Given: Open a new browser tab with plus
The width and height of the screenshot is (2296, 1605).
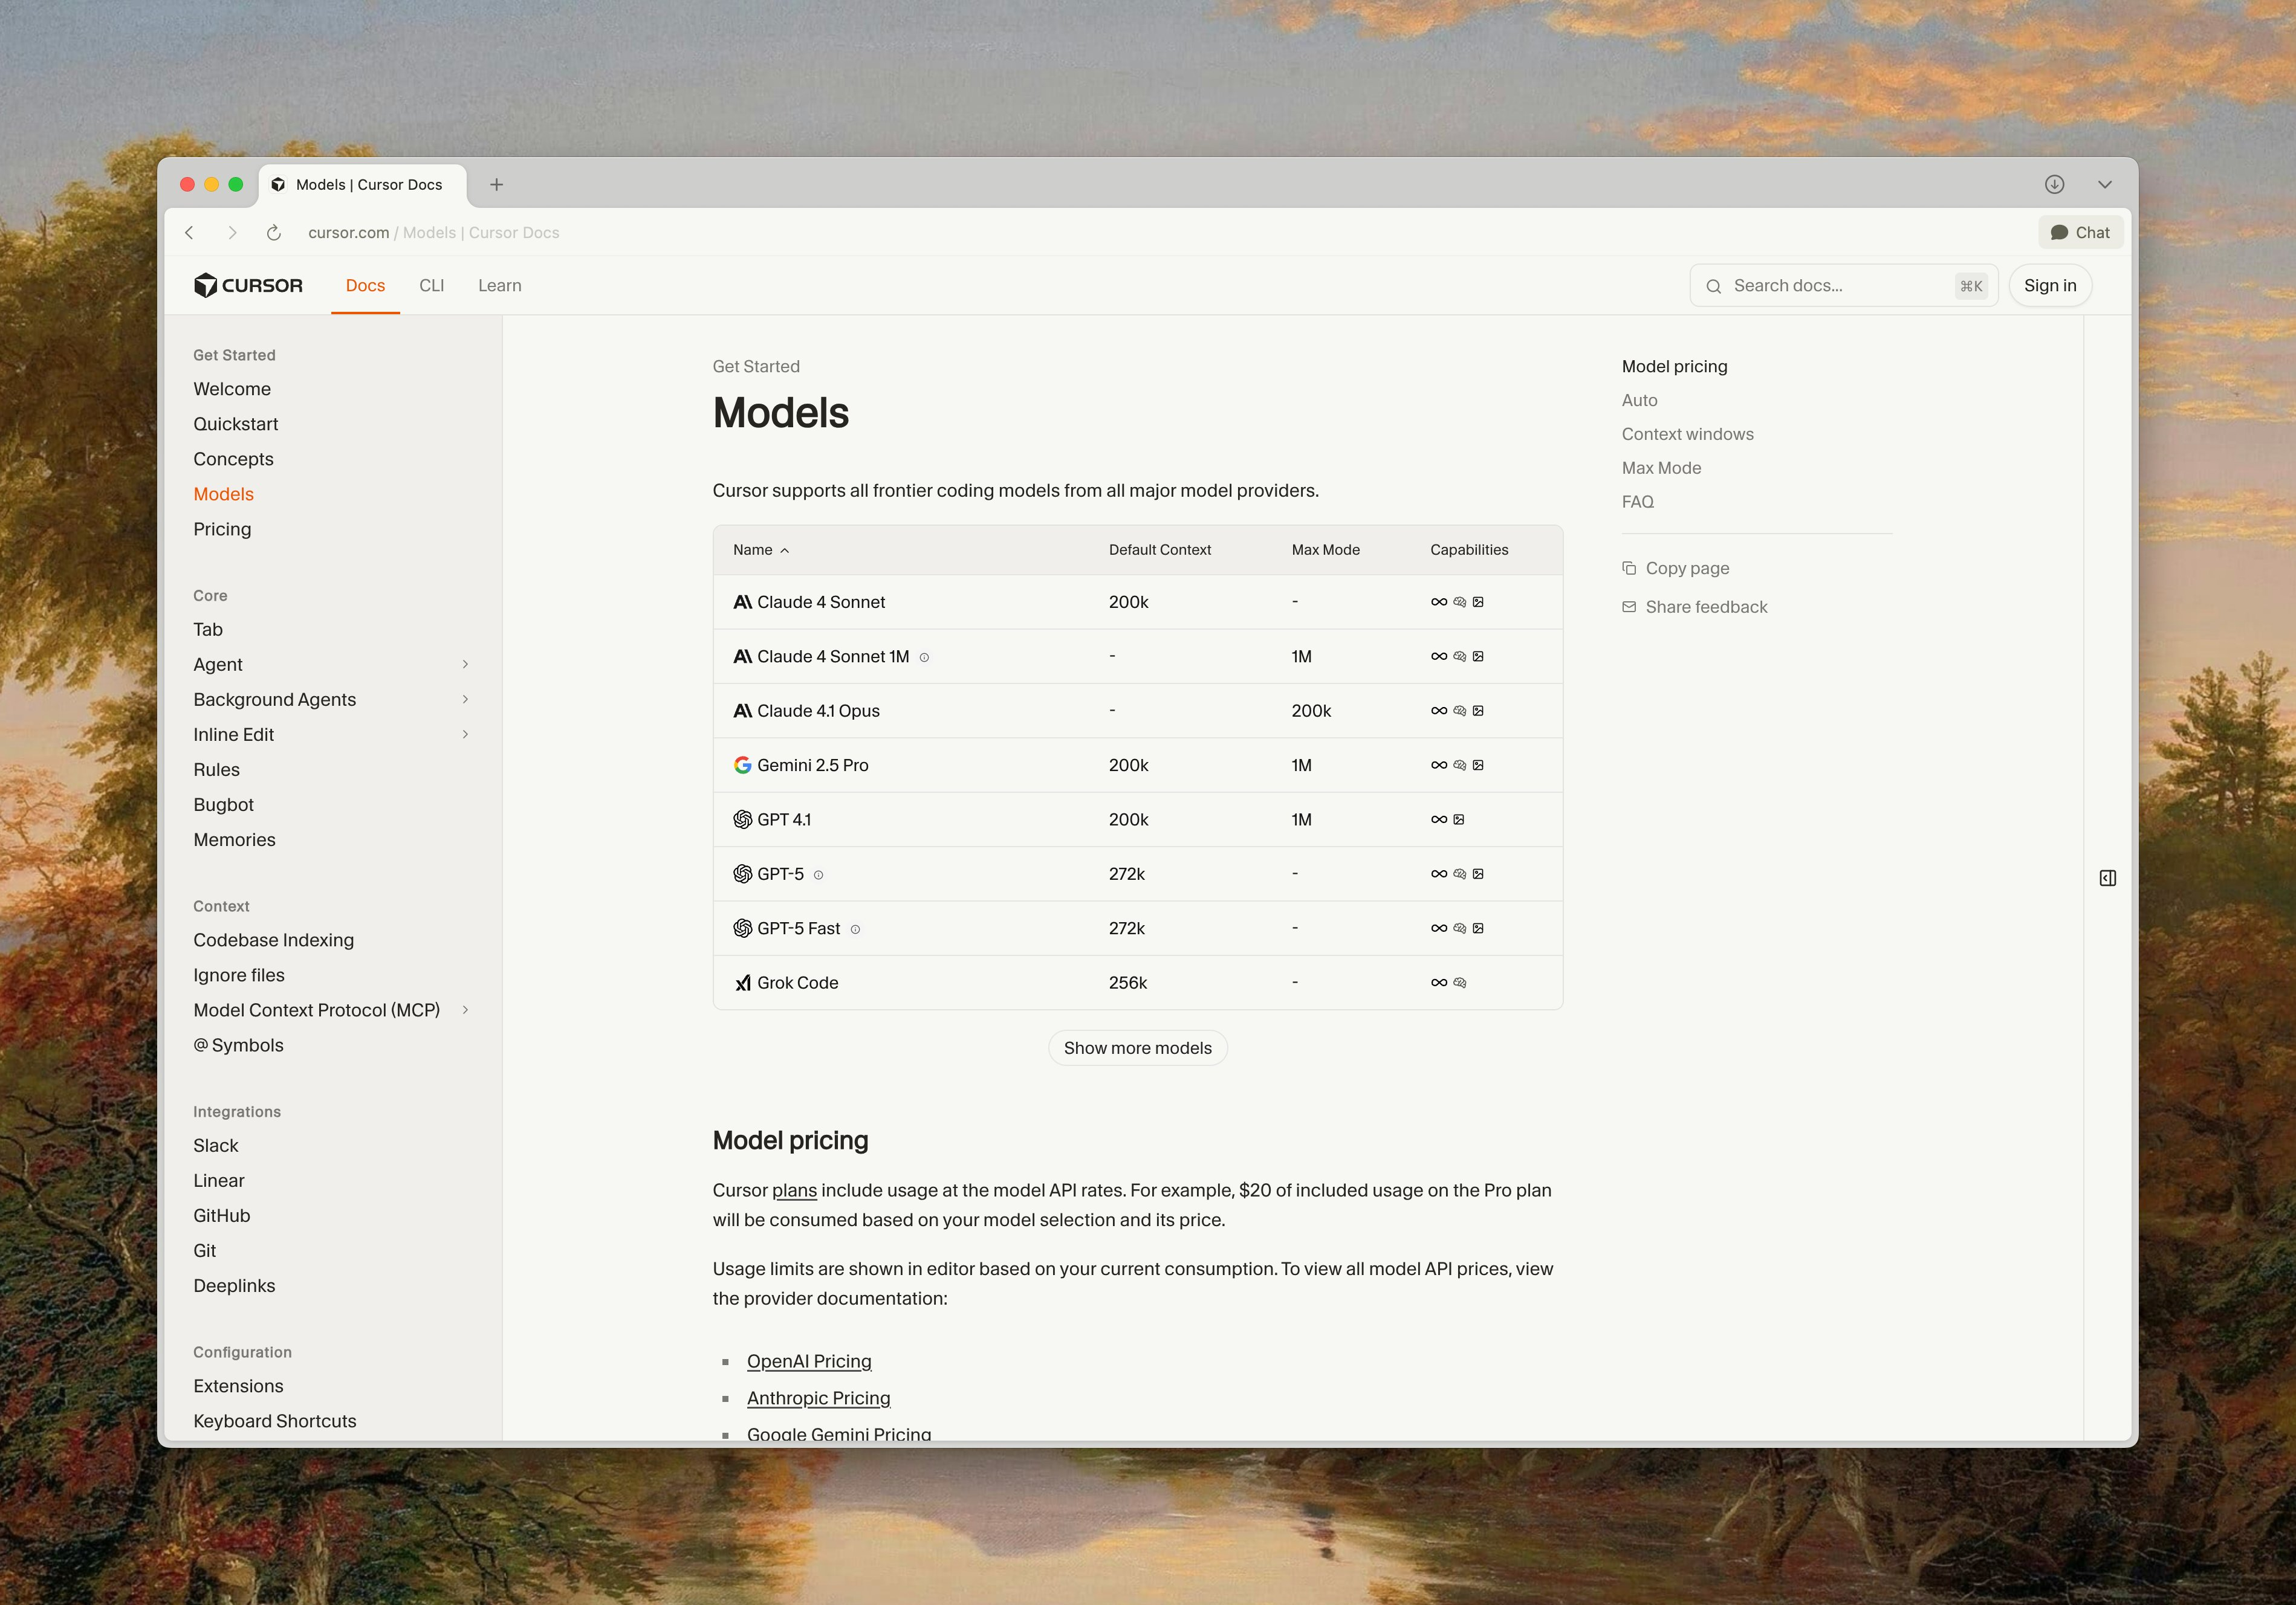Looking at the screenshot, I should [496, 184].
